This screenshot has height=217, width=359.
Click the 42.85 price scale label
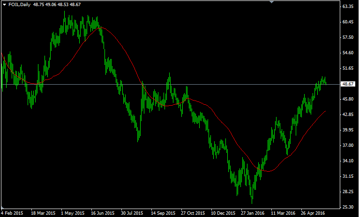(348, 115)
